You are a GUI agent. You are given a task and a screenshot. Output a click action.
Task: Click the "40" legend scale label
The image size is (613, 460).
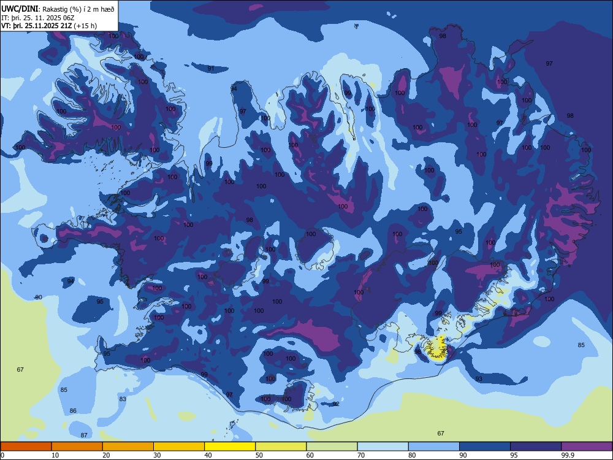[208, 455]
